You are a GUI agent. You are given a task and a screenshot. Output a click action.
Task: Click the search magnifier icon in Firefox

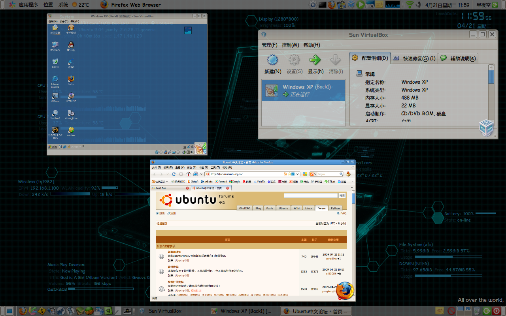coord(341,174)
